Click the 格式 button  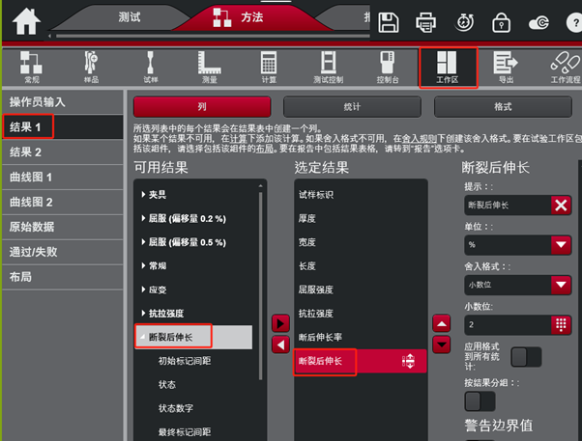[503, 104]
